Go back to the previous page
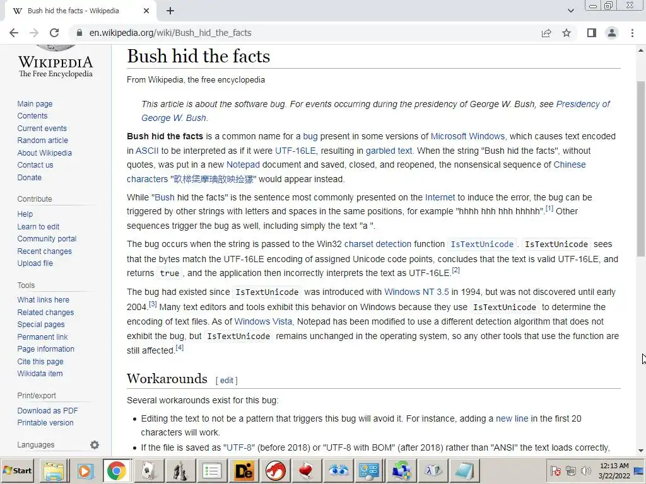 click(14, 33)
